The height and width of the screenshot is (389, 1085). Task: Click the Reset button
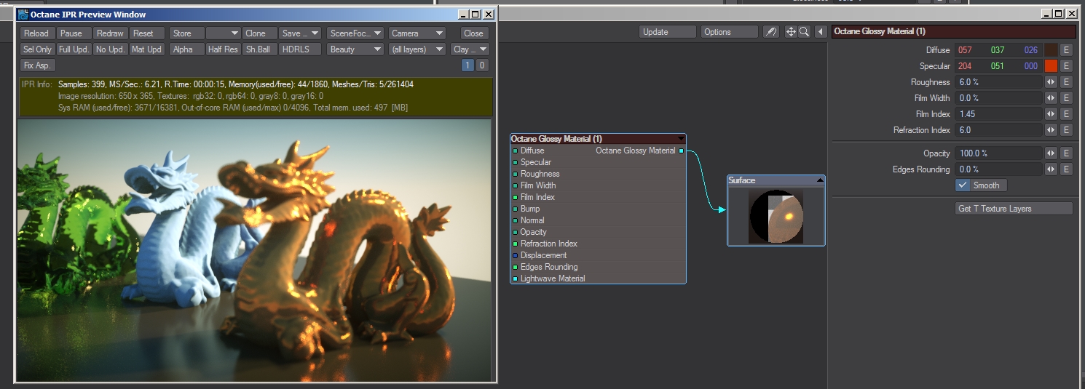click(146, 33)
